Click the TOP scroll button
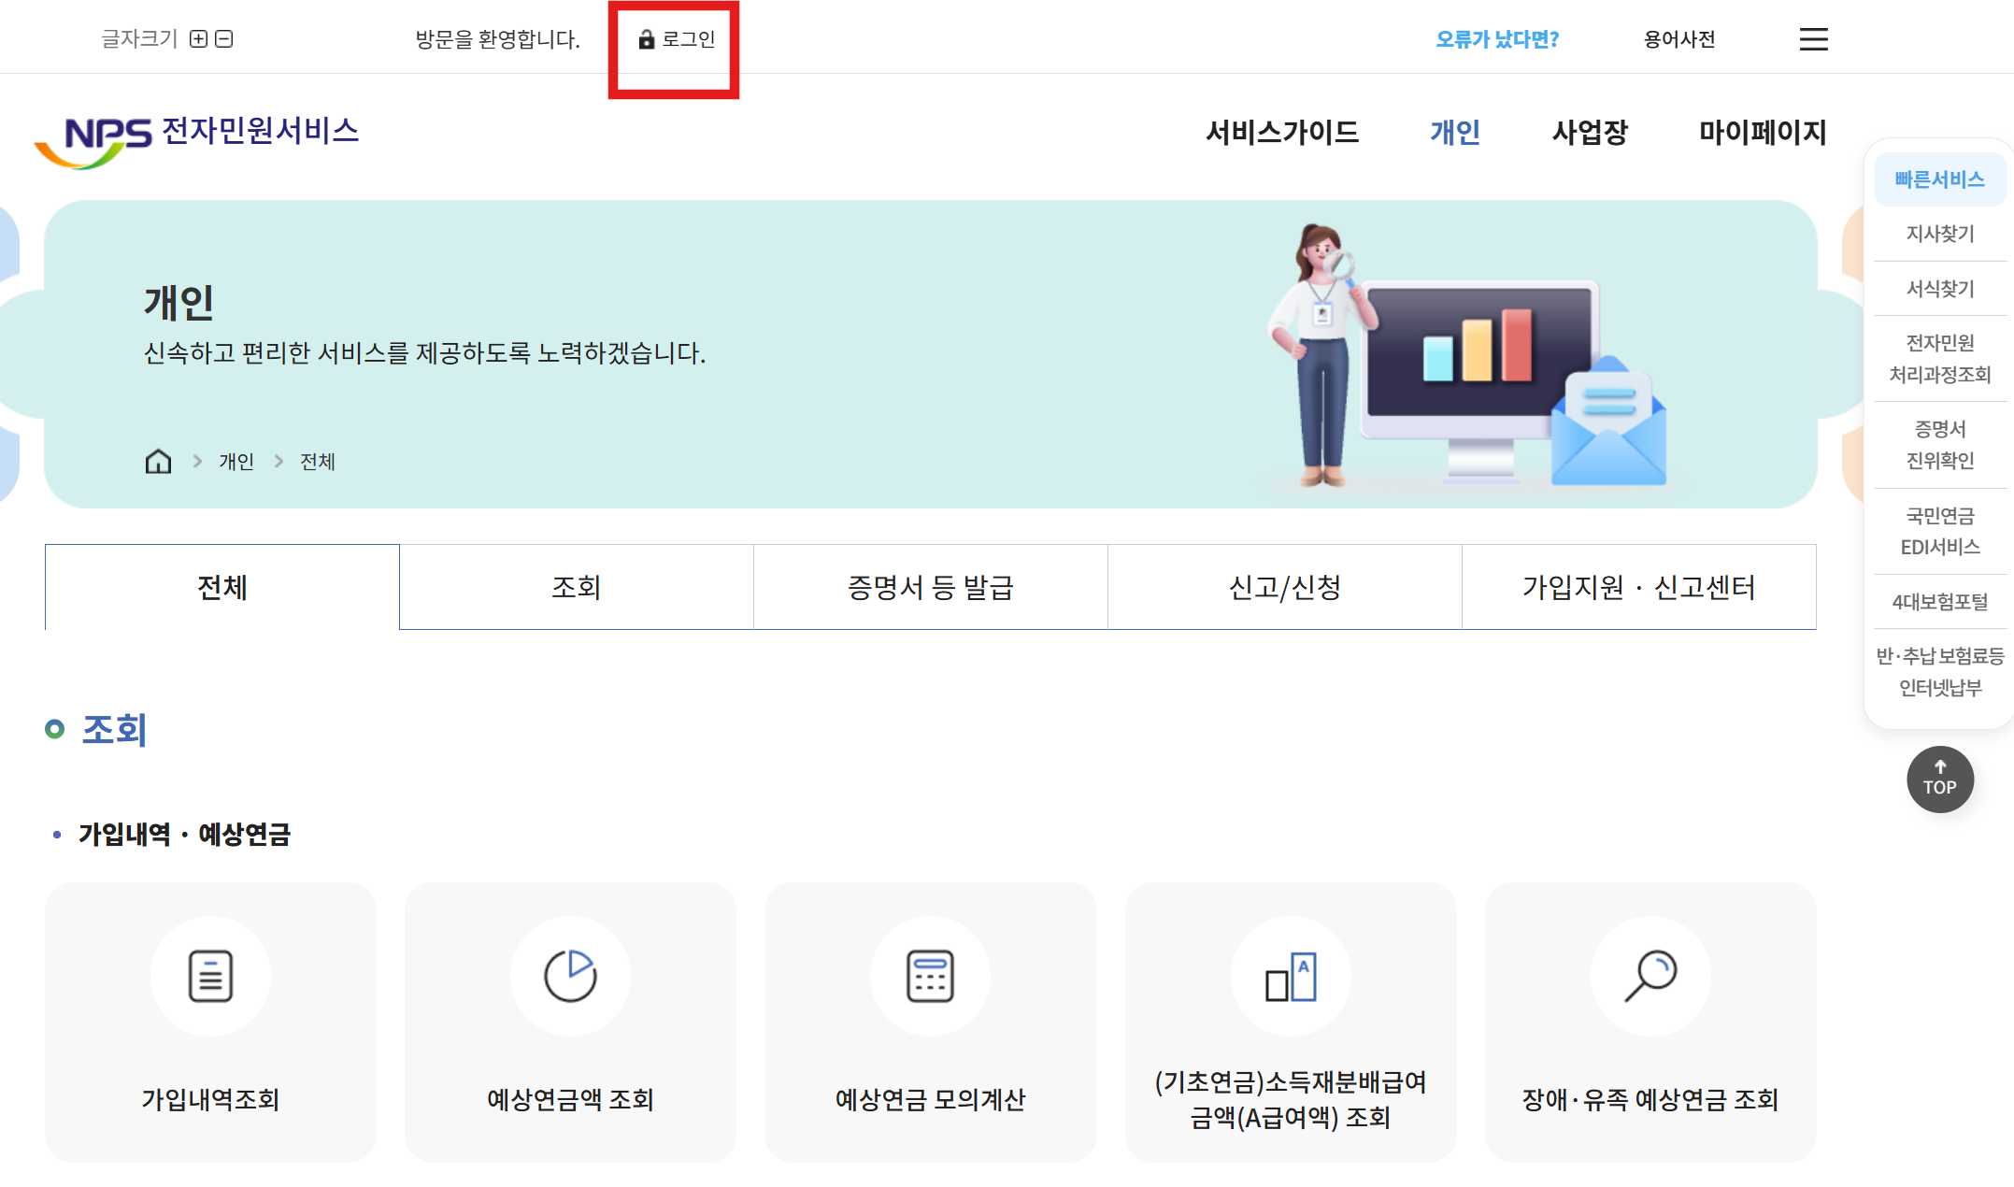Screen dimensions: 2014x1187 click(x=1939, y=779)
